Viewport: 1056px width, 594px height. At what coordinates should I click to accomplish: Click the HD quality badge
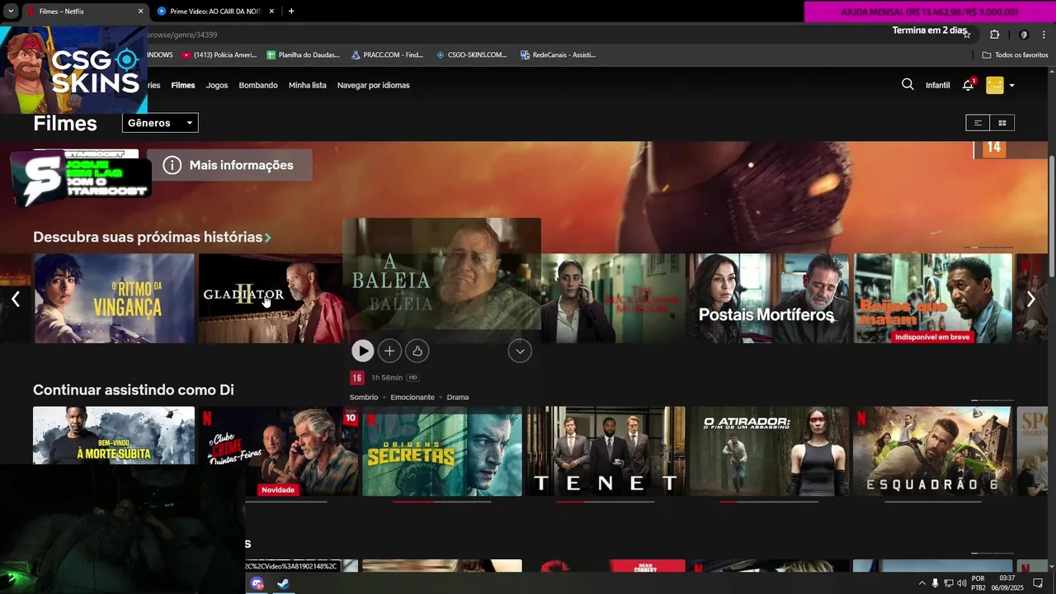412,378
